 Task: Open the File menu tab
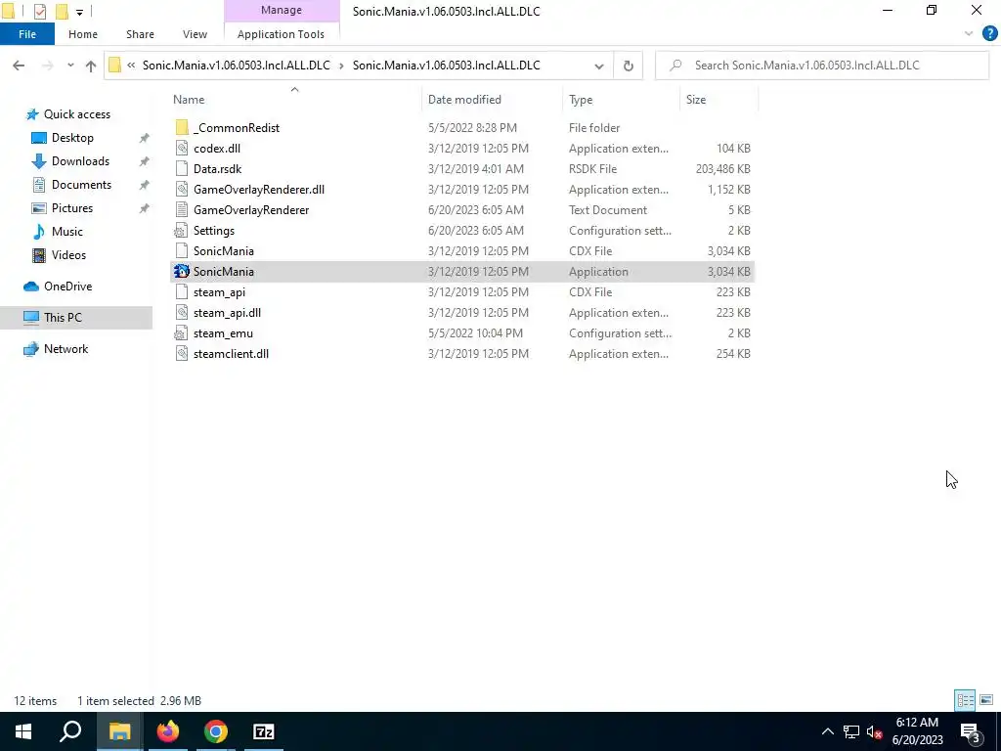pyautogui.click(x=27, y=34)
